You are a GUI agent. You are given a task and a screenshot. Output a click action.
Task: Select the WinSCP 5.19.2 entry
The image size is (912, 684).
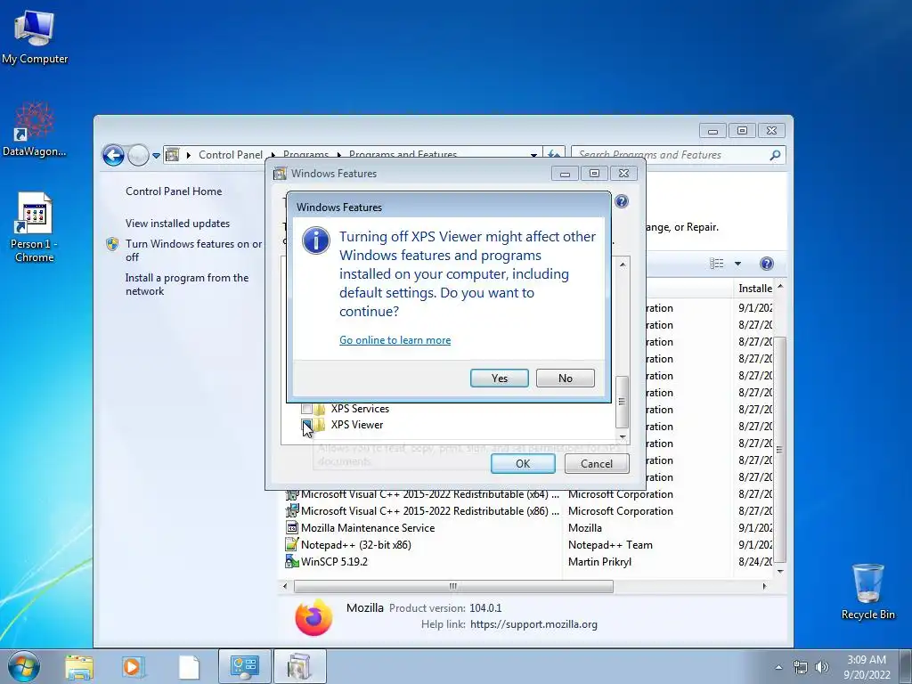click(334, 562)
